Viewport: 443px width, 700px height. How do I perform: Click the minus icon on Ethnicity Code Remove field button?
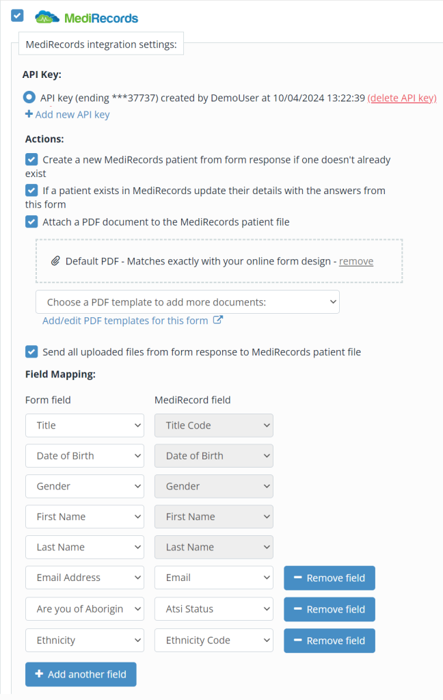298,641
